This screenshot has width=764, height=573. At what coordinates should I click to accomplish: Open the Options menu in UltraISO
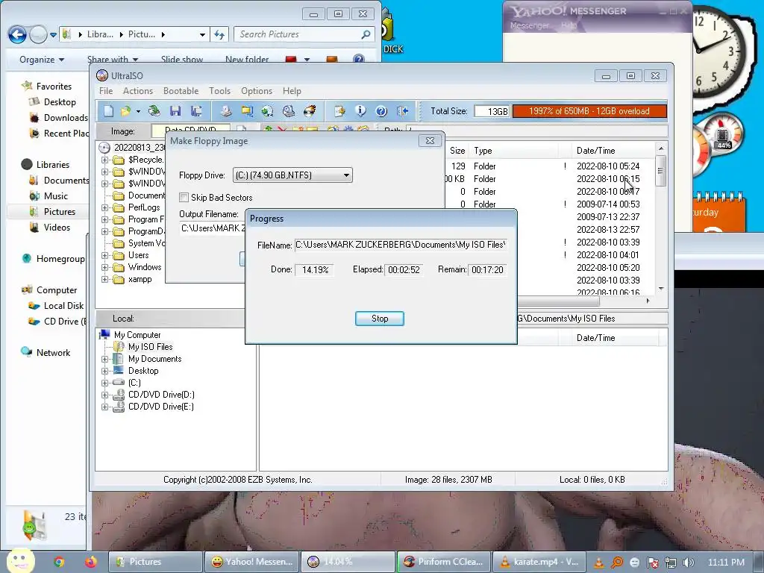point(257,91)
